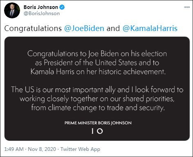Open the @KamalaHarris mention link

coord(150,29)
